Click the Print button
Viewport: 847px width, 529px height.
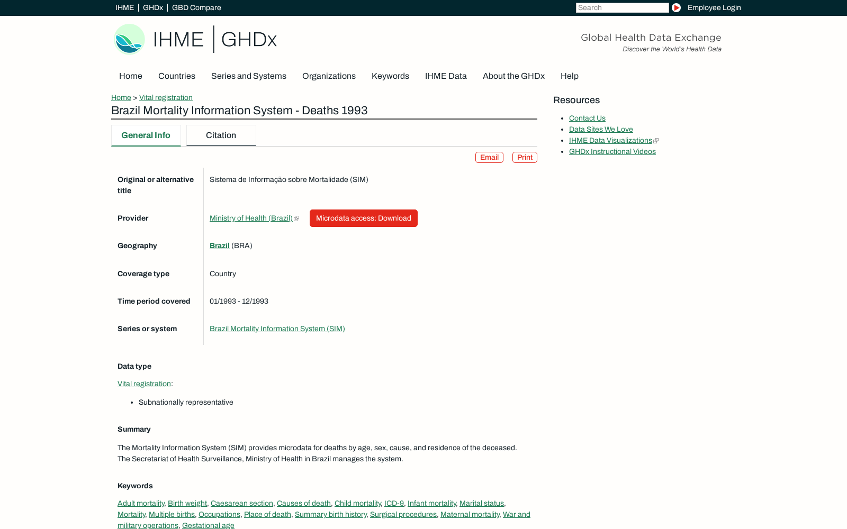(x=525, y=158)
